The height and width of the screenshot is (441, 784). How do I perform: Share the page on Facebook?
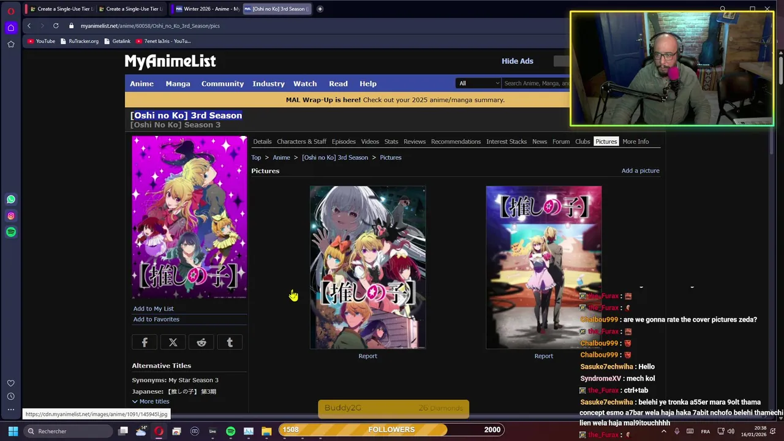(x=145, y=342)
